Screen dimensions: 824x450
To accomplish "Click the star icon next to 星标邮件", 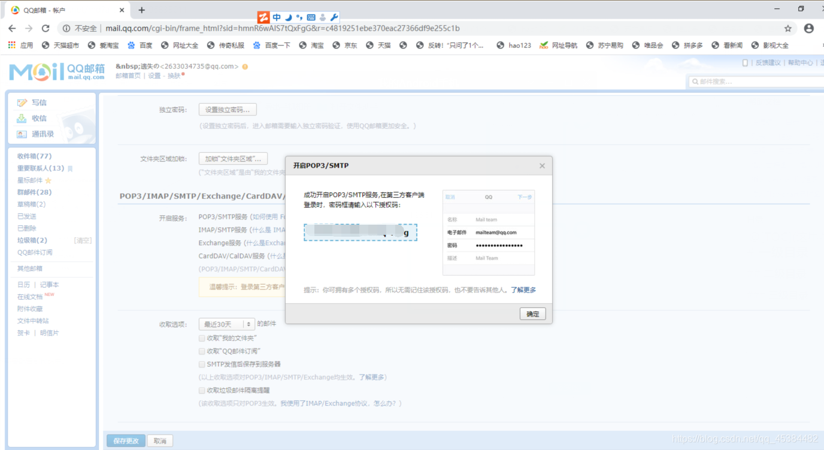I will tap(48, 180).
